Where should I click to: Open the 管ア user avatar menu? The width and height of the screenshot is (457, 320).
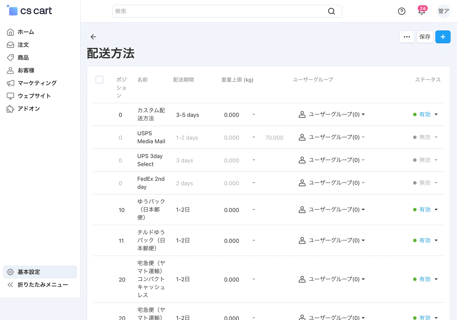tap(444, 11)
